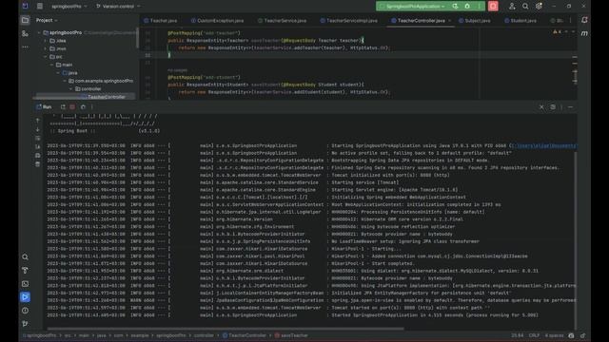Open the Project view dropdown

47,20
